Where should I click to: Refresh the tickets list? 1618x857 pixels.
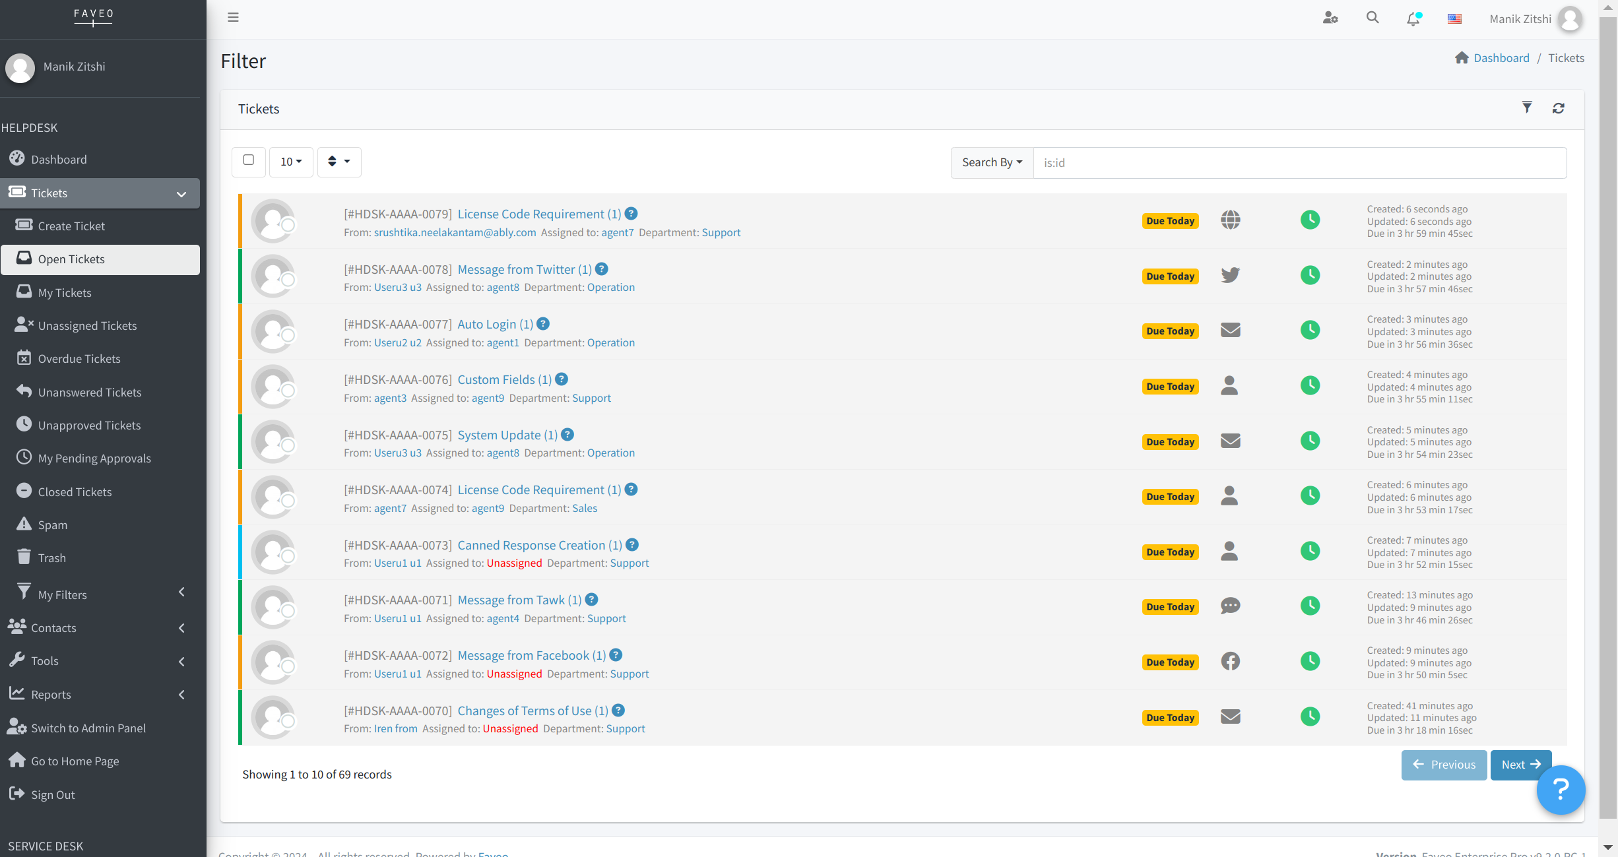(1559, 108)
